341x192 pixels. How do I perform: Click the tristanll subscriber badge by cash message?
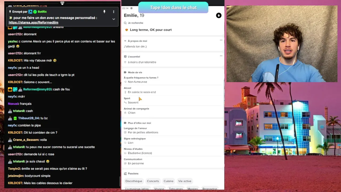(10, 111)
